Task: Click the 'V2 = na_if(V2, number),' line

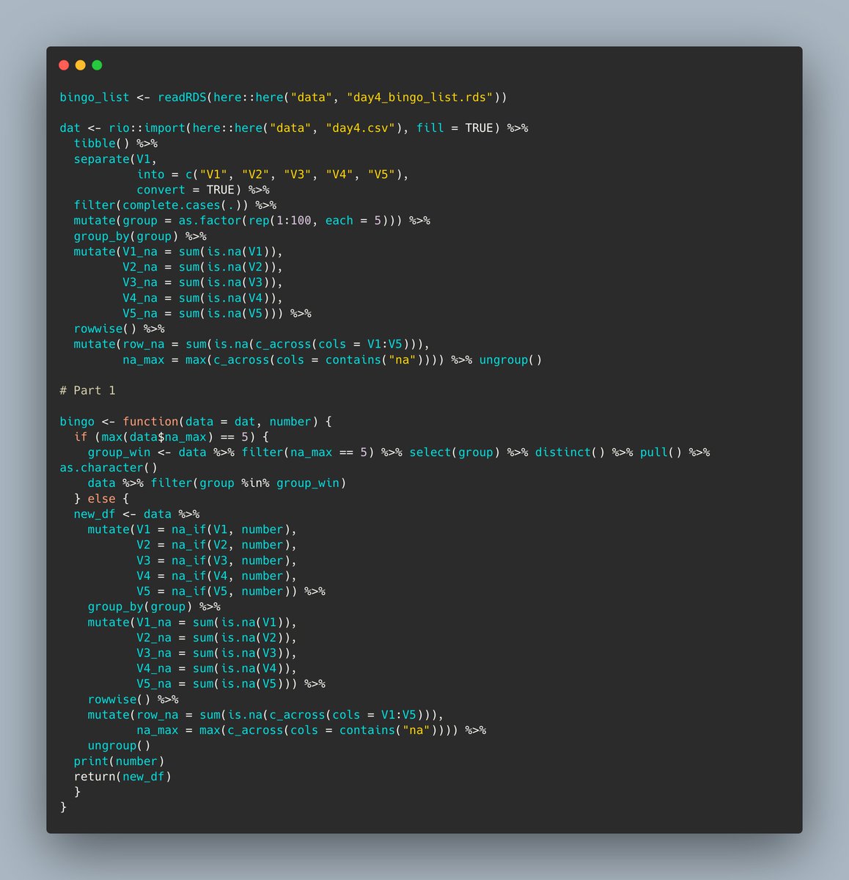Action: click(x=217, y=544)
